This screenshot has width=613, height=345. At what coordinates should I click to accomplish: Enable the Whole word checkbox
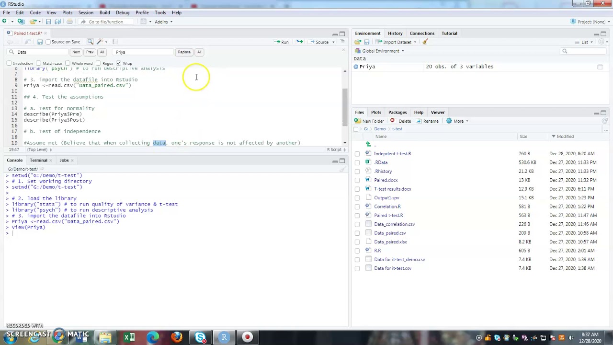click(x=68, y=63)
